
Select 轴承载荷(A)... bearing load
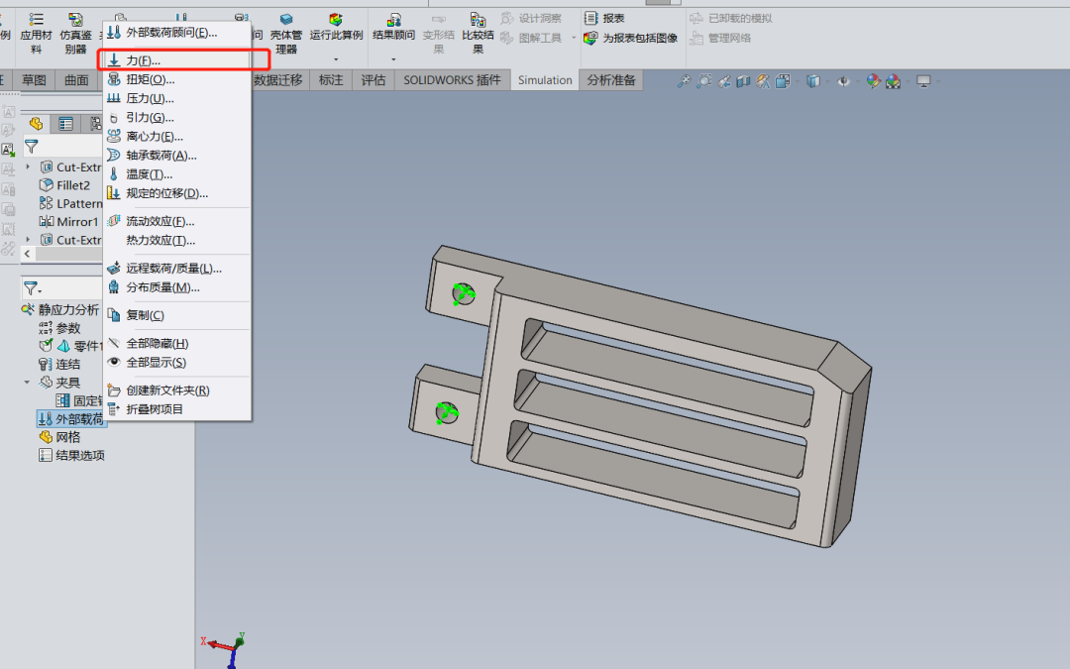[x=177, y=156]
